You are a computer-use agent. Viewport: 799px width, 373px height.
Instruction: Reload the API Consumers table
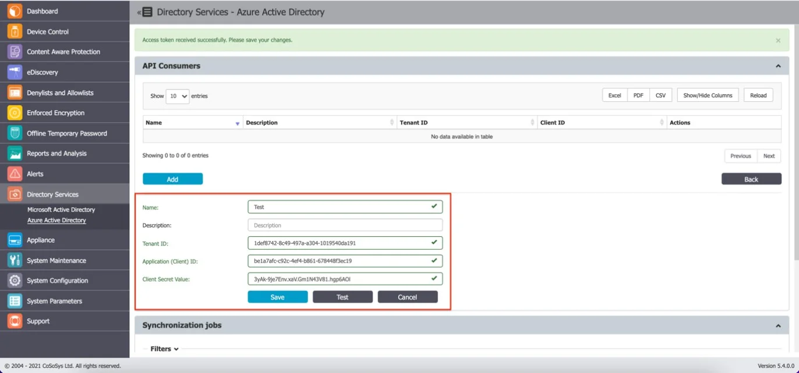tap(758, 95)
